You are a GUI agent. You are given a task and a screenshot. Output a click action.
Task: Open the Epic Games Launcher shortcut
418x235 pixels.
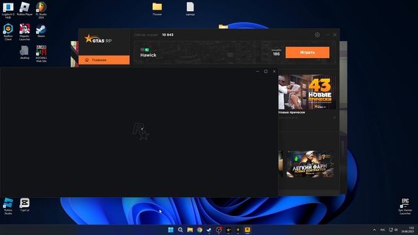405,206
